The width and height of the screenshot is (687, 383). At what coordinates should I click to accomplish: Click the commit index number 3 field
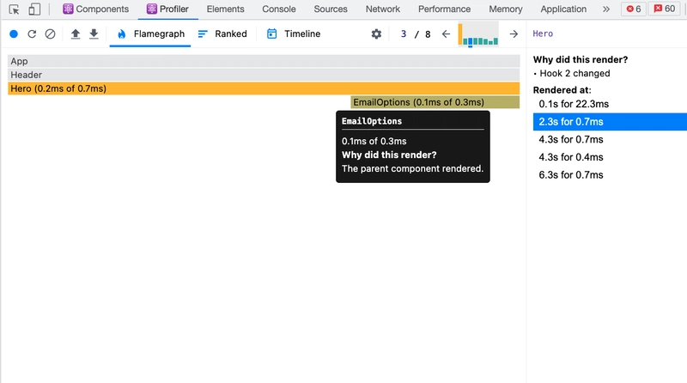tap(403, 33)
